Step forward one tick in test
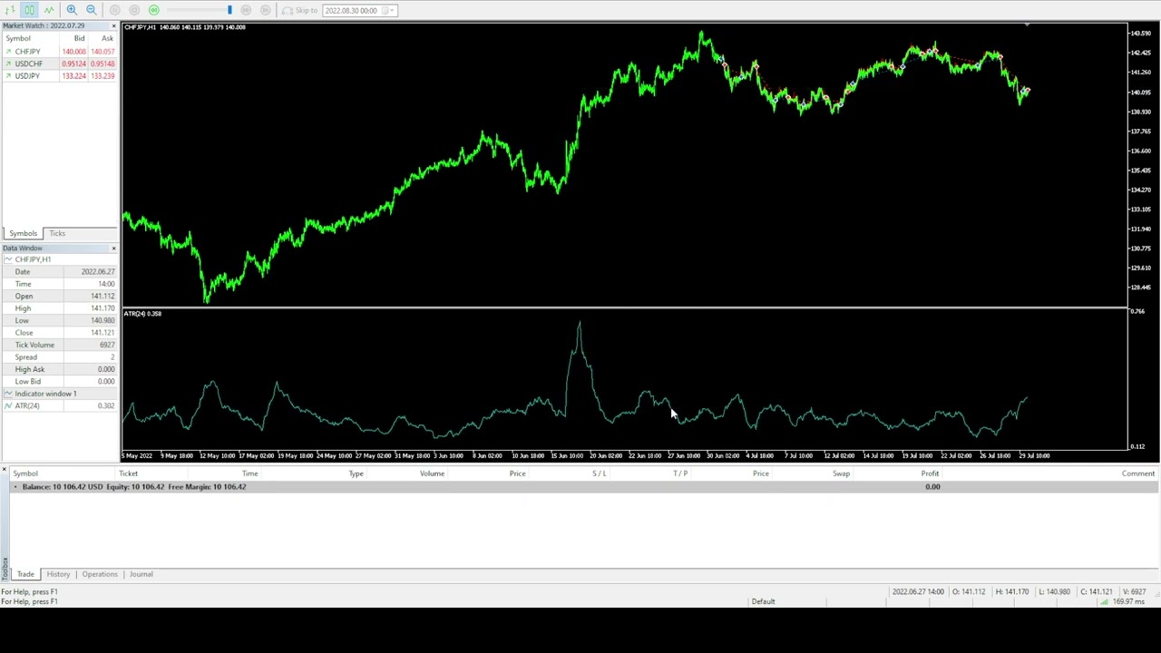Viewport: 1161px width, 653px height. (x=246, y=10)
